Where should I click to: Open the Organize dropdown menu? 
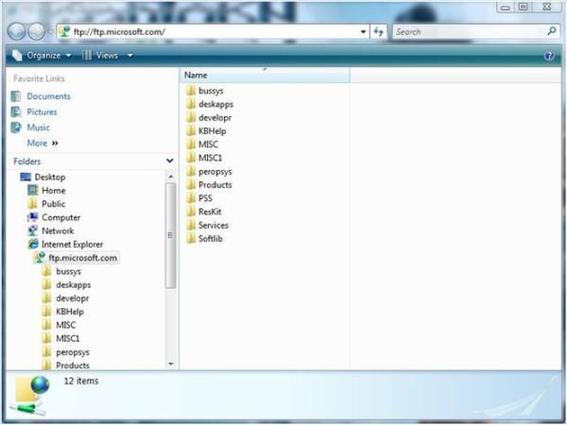[41, 55]
